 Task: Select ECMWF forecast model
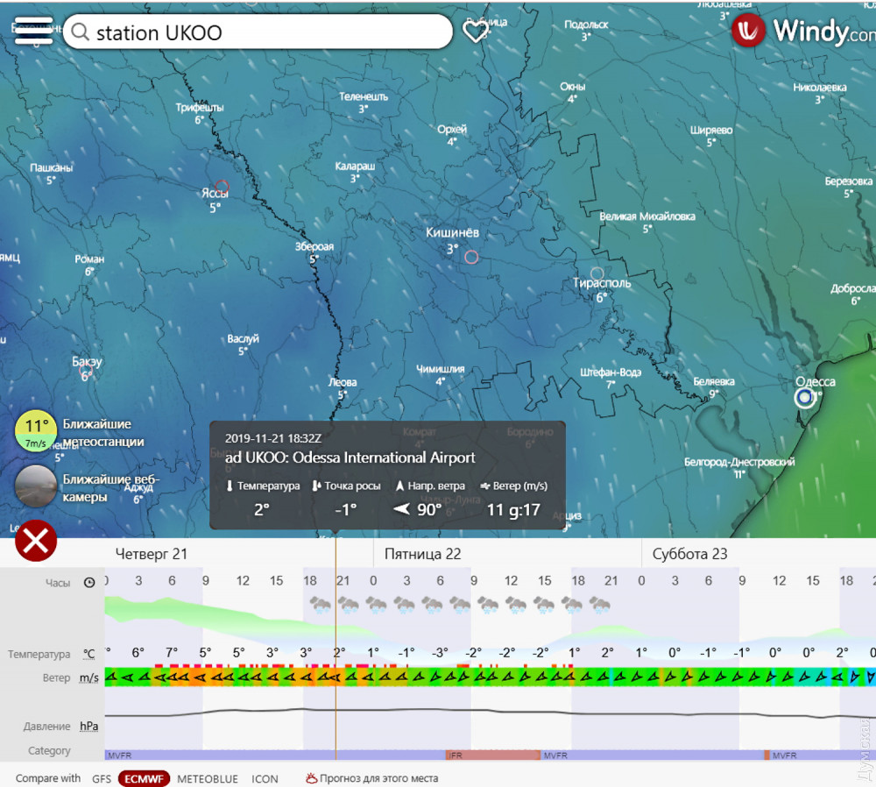144,778
